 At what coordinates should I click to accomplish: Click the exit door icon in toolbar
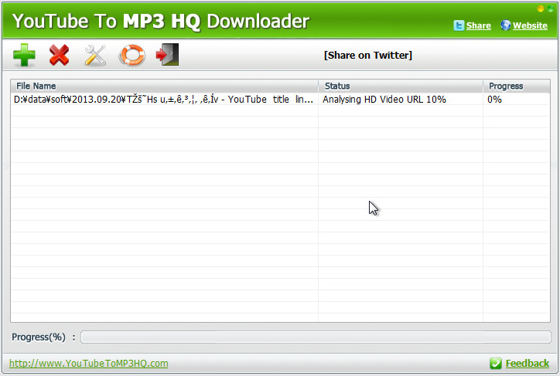click(x=167, y=55)
